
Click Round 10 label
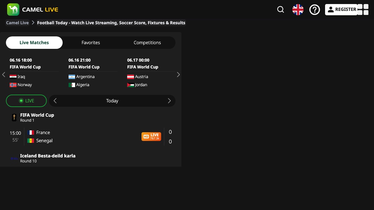click(x=28, y=161)
